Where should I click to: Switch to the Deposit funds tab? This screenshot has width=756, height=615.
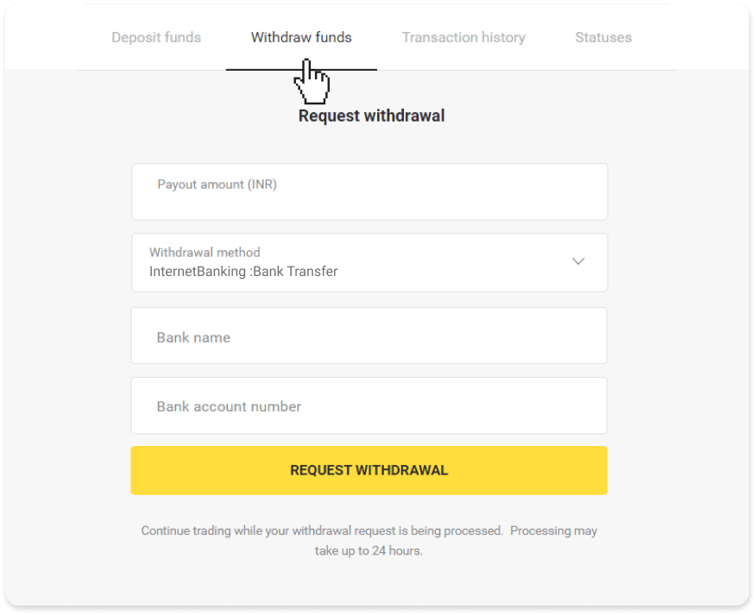pyautogui.click(x=156, y=37)
